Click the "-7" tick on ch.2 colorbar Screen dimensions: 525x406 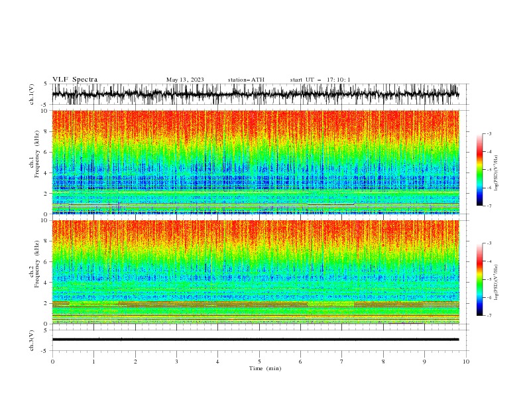489,316
